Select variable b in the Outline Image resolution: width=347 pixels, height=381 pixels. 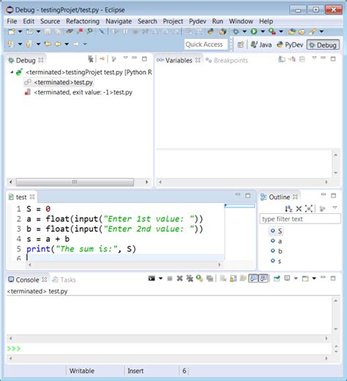pos(277,251)
